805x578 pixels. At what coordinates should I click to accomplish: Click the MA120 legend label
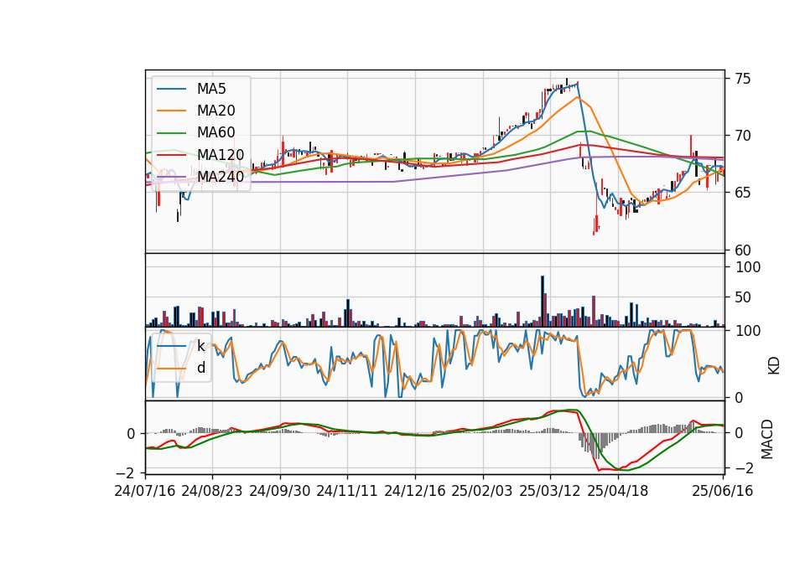coord(221,155)
